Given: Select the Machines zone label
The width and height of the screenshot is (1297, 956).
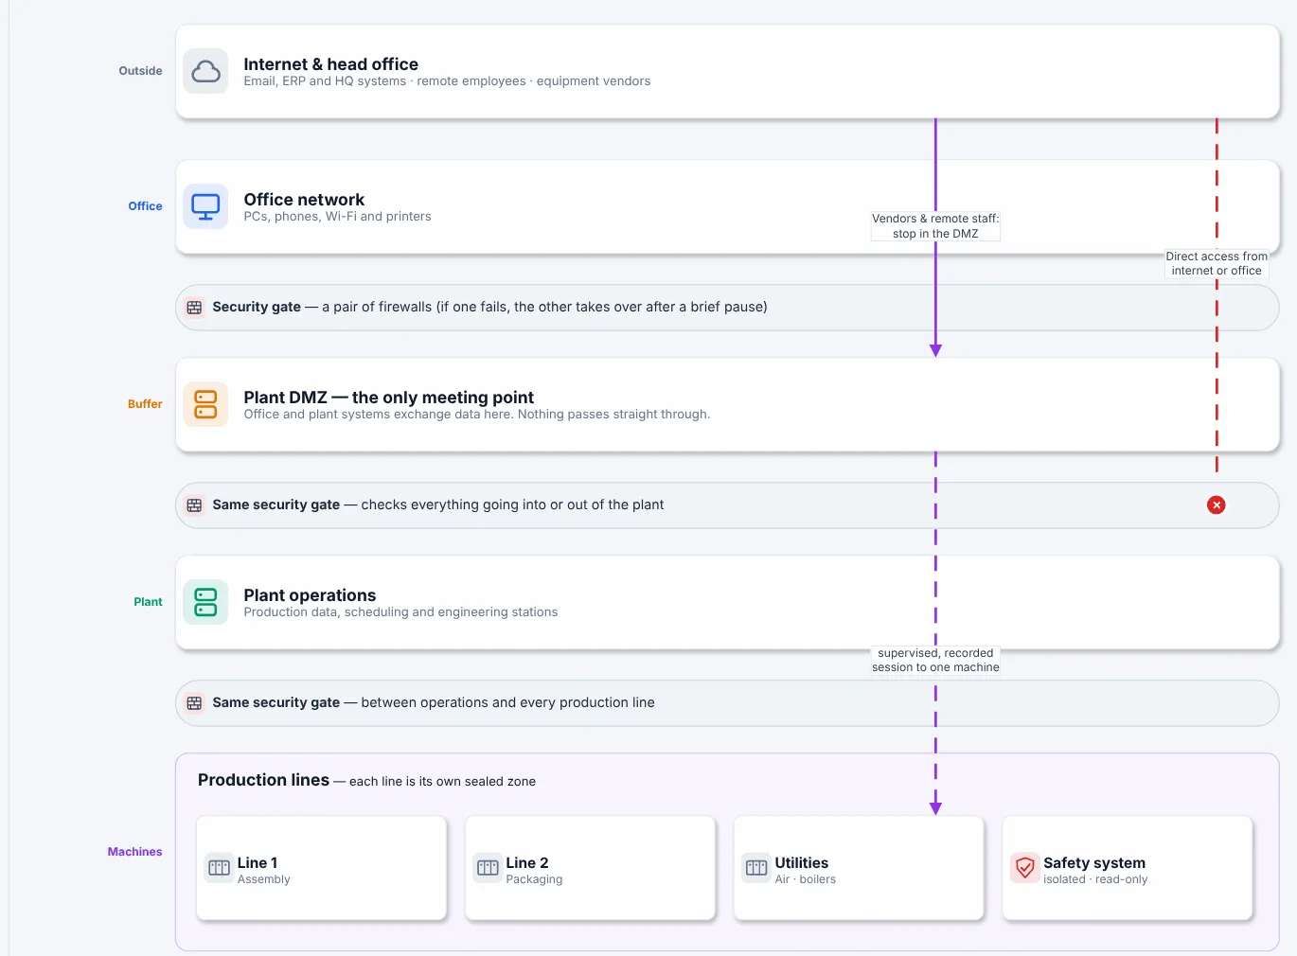Looking at the screenshot, I should (134, 852).
